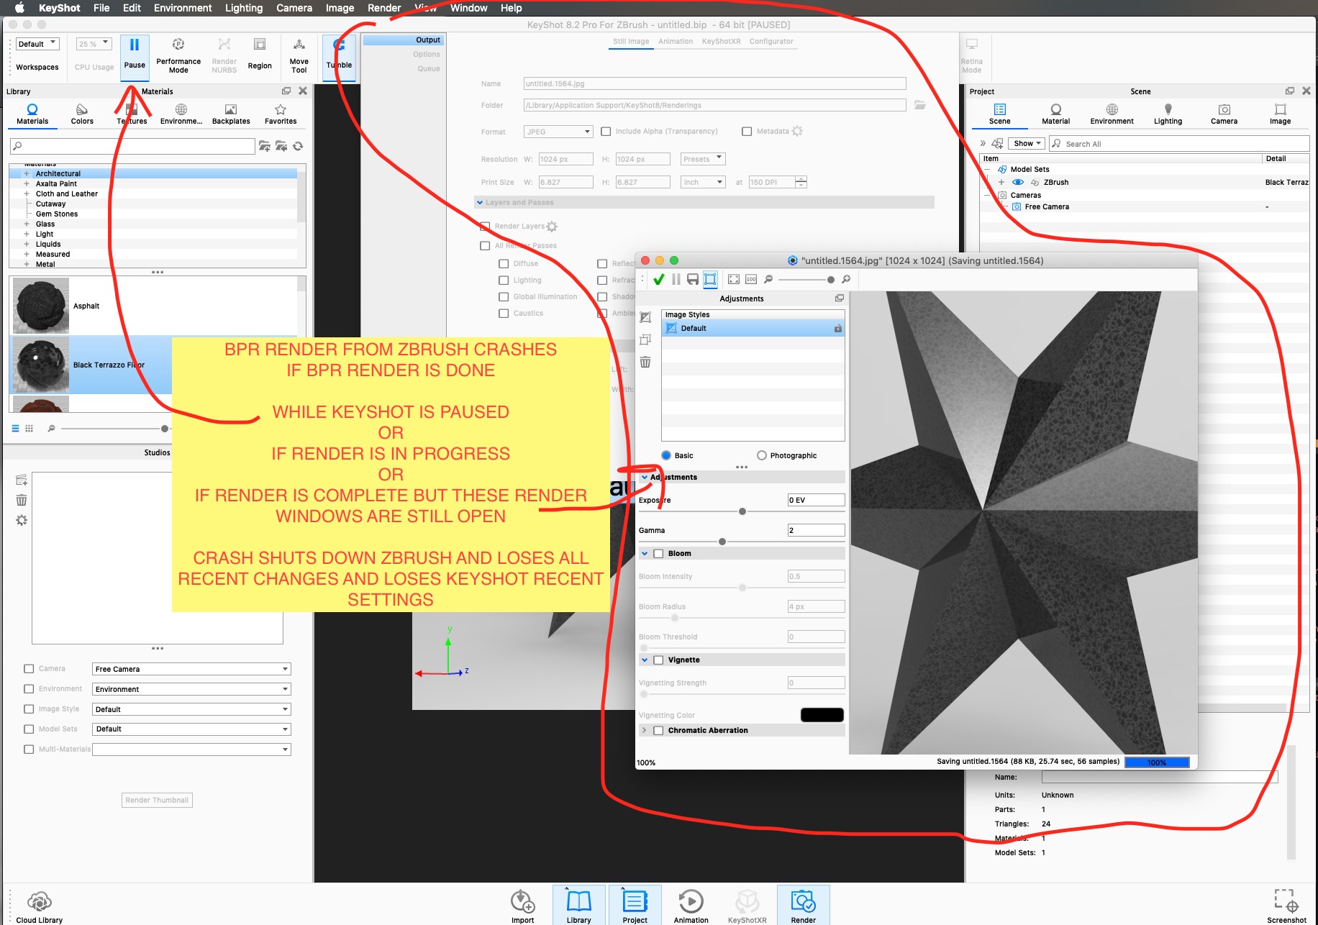The width and height of the screenshot is (1318, 925).
Task: Click the Render icon in bottom toolbar
Action: 803,905
